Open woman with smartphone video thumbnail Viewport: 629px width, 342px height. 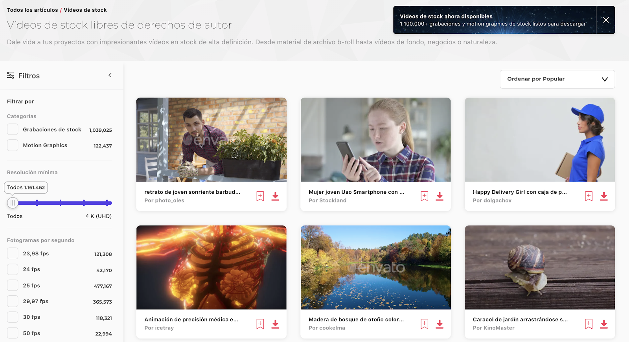375,140
